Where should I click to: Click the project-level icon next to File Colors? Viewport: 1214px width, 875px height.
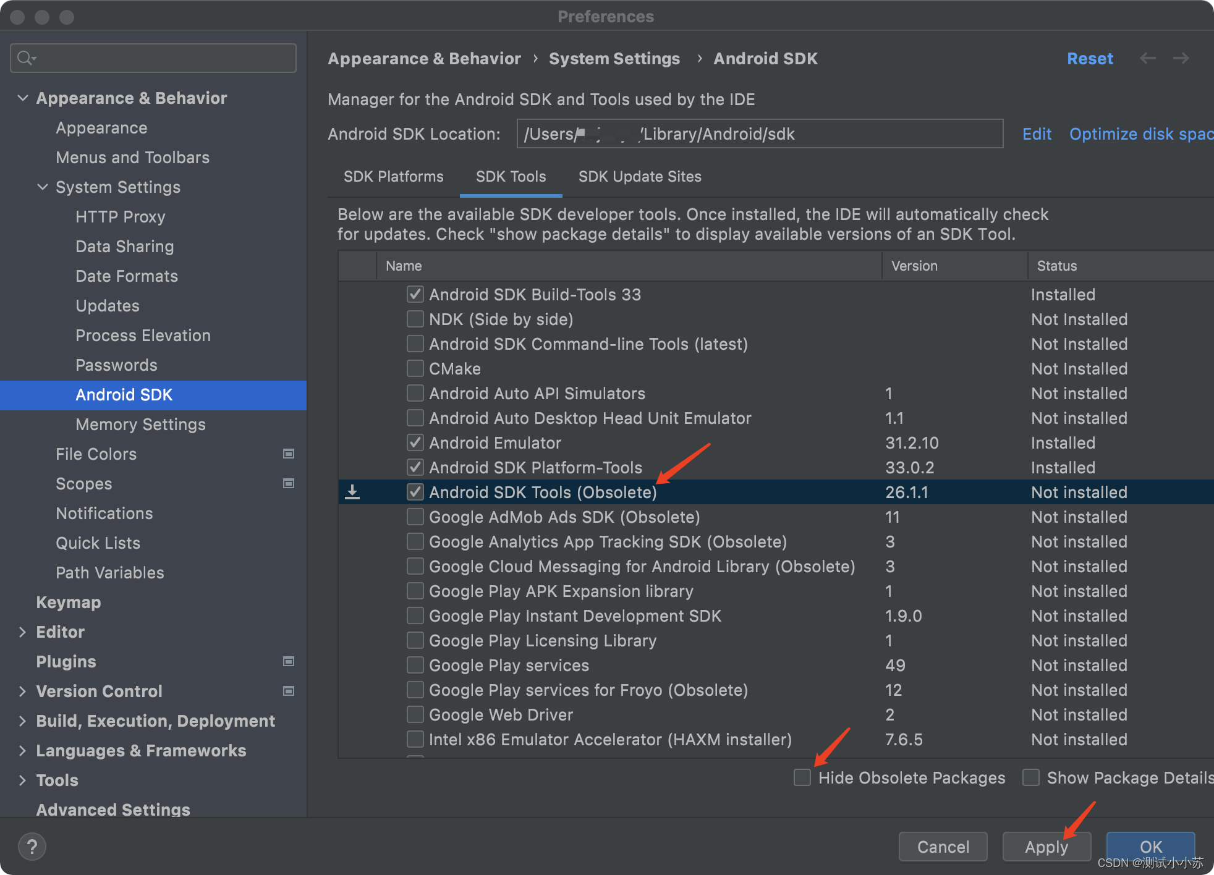[289, 454]
